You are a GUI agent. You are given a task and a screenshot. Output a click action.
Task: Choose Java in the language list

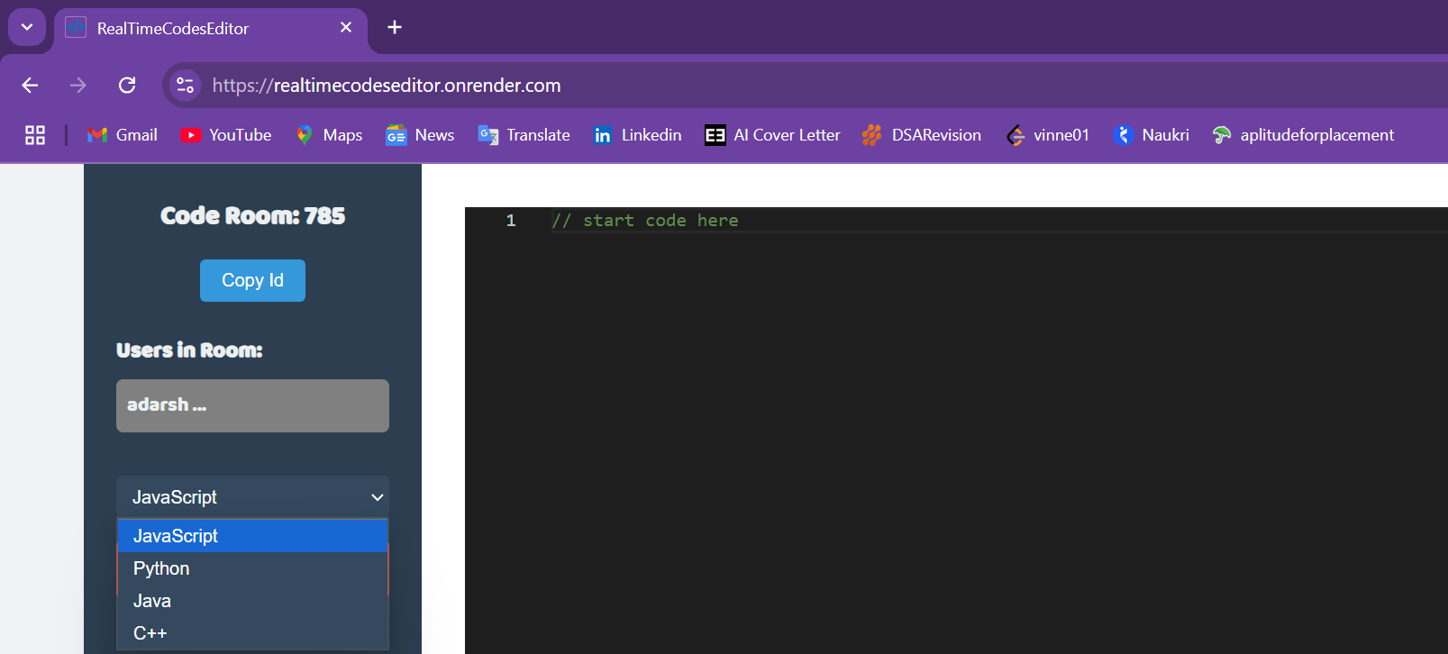(252, 601)
